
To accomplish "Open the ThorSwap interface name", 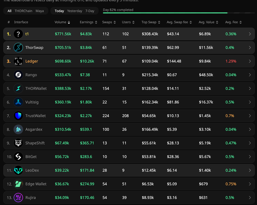I will (x=34, y=47).
